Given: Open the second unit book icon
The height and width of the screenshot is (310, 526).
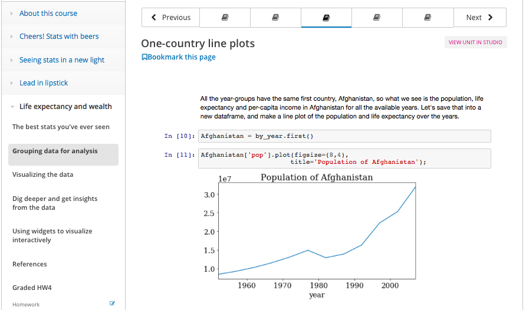Looking at the screenshot, I should tap(275, 18).
